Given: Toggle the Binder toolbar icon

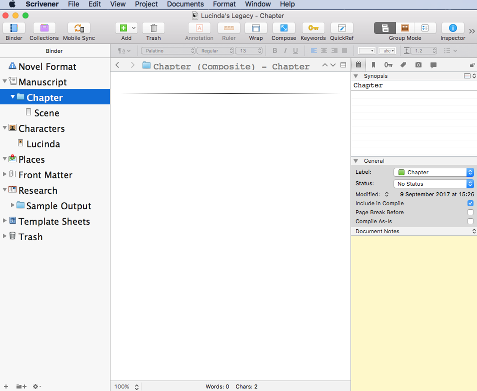Looking at the screenshot, I should pos(13,28).
